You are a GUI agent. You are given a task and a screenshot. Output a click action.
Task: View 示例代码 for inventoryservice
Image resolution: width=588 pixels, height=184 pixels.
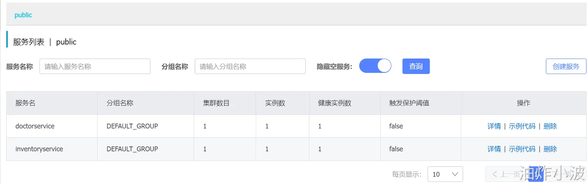[522, 149]
